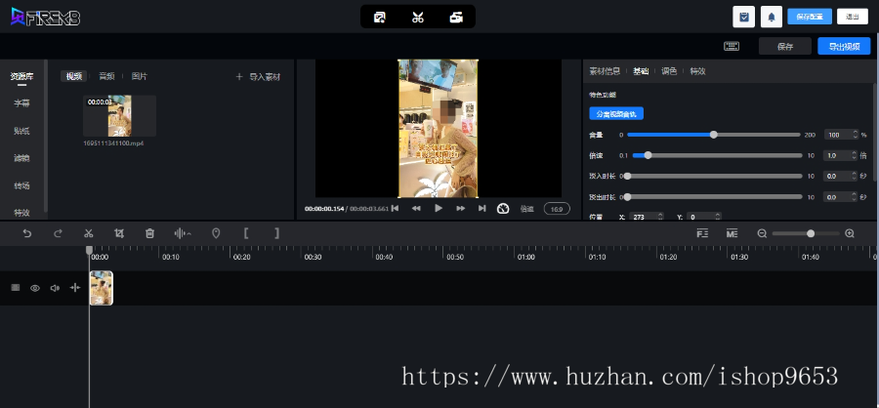
Task: Redo the timeline action
Action: coord(58,233)
